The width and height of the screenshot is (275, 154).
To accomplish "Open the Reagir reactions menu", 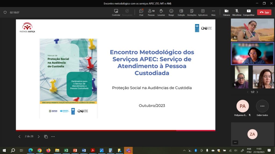I will (x=171, y=12).
